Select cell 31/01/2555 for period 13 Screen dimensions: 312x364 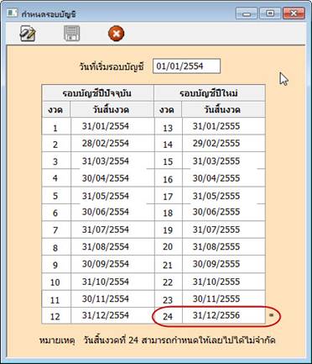tap(223, 126)
